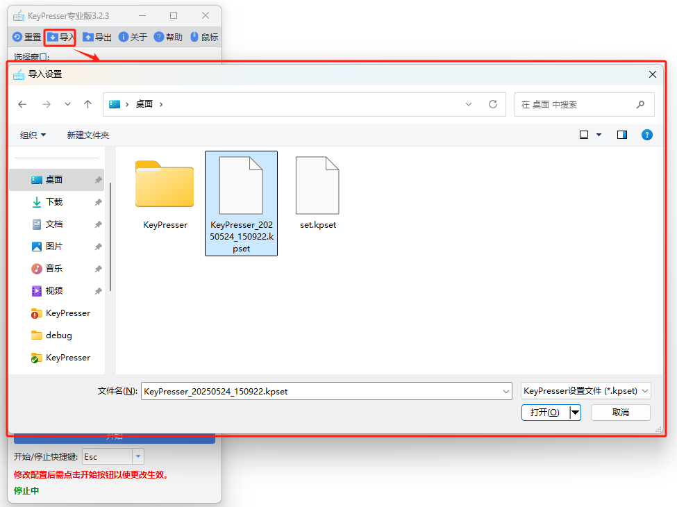
Task: Click Import (导入) in KeyPresser toolbar
Action: 60,37
